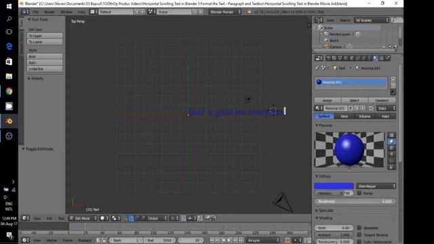The height and width of the screenshot is (244, 434).
Task: Unlink material with the X icon
Action: [x=363, y=108]
